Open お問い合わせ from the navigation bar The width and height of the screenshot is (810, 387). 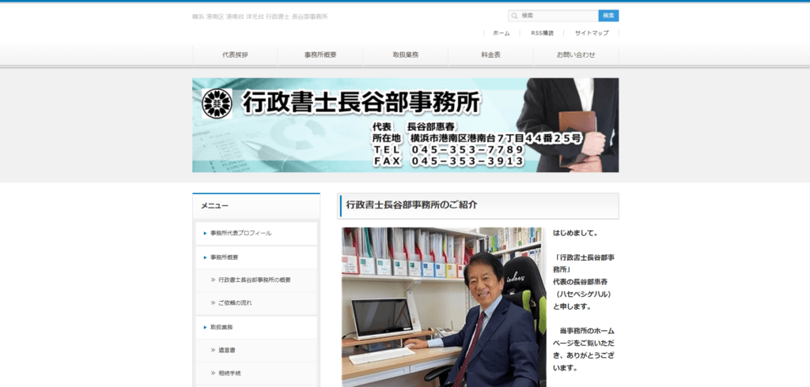[576, 55]
